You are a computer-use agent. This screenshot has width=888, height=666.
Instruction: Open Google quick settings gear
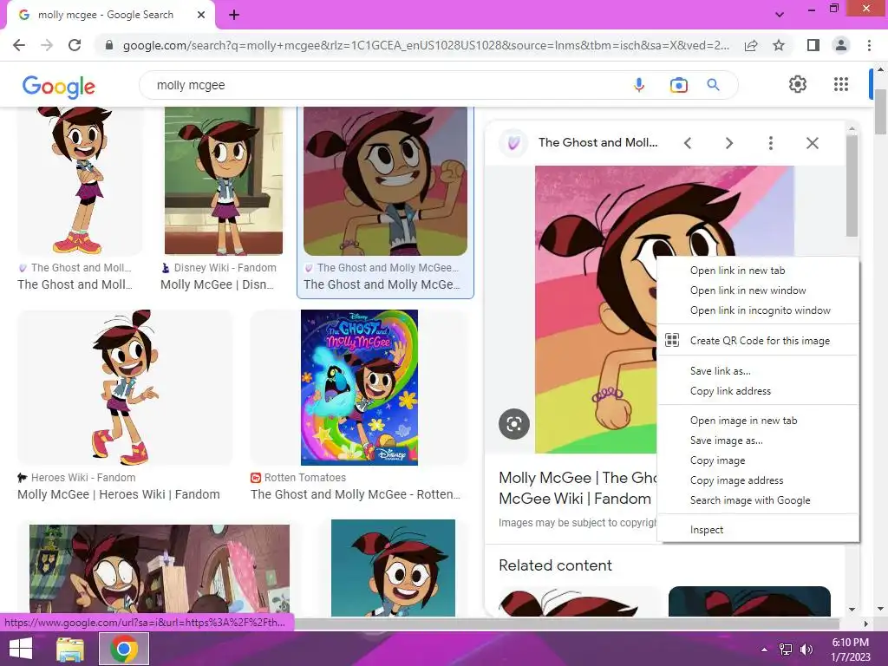798,84
